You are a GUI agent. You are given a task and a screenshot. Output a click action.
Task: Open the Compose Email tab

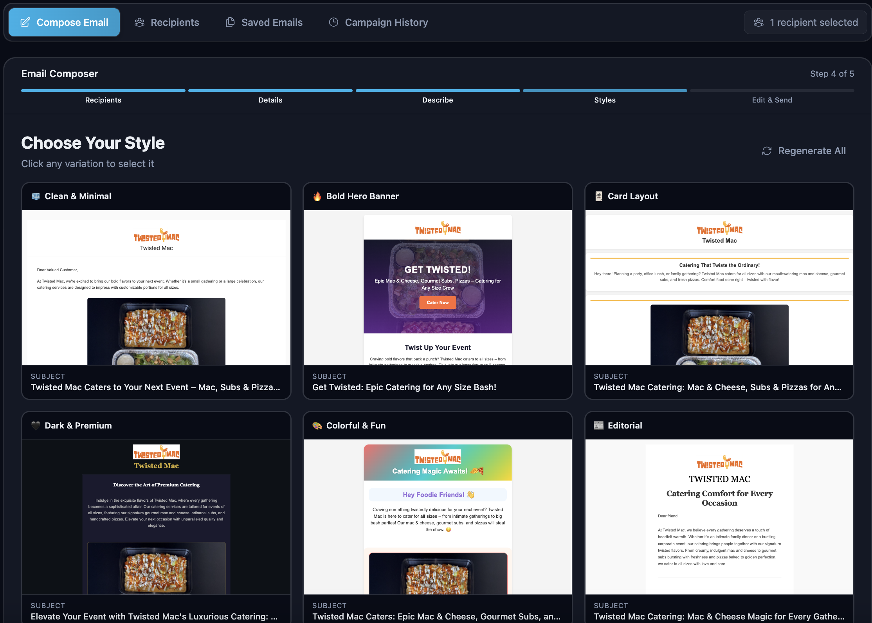[64, 22]
